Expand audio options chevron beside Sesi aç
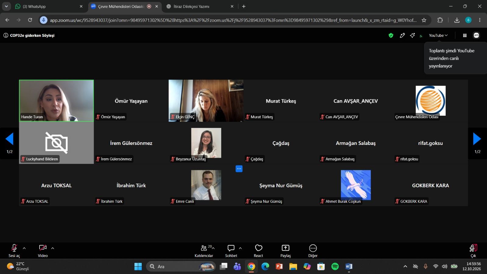The image size is (487, 274). tap(24, 248)
